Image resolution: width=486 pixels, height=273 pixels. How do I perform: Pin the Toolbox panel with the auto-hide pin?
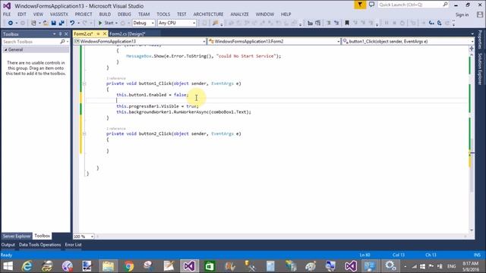pyautogui.click(x=61, y=34)
